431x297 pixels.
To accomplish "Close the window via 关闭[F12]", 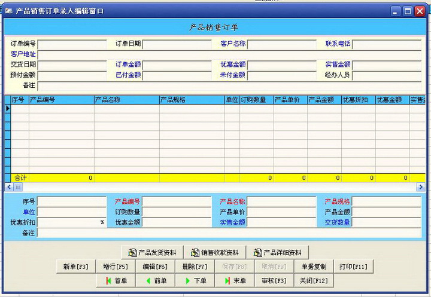I will pyautogui.click(x=314, y=280).
